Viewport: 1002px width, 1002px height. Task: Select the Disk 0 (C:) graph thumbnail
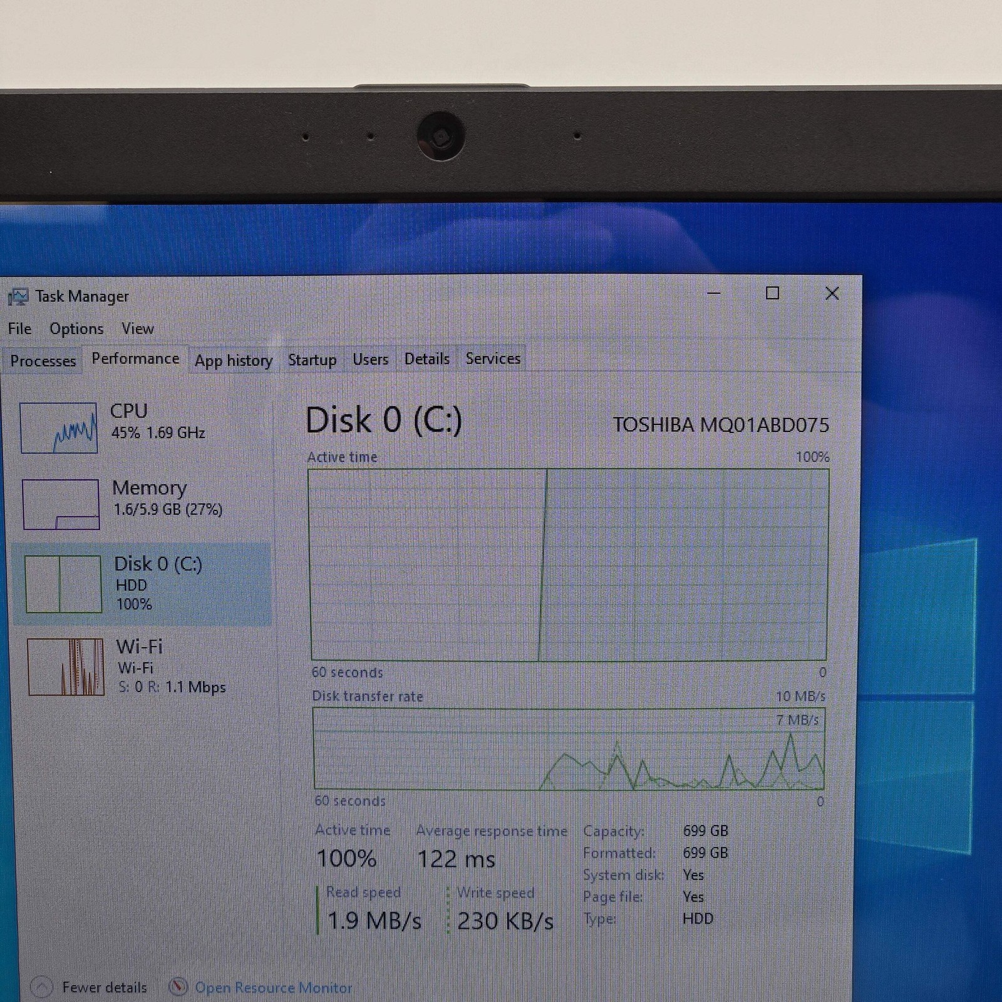click(63, 584)
